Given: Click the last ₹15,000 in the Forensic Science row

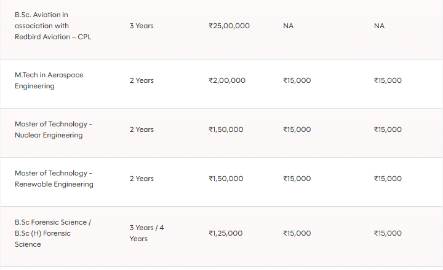Looking at the screenshot, I should coord(388,233).
